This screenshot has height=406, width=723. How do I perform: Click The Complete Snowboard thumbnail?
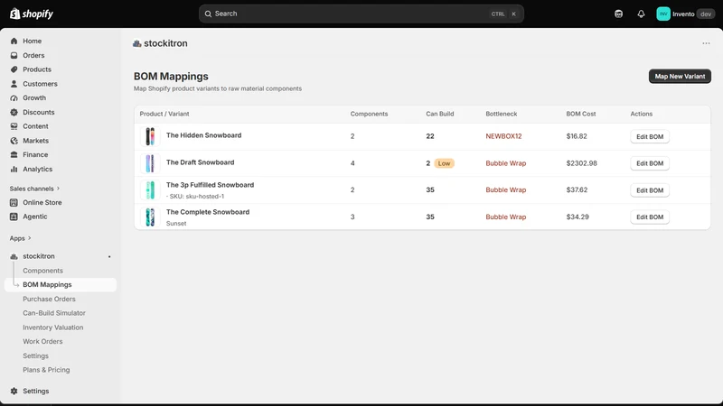[x=150, y=217]
